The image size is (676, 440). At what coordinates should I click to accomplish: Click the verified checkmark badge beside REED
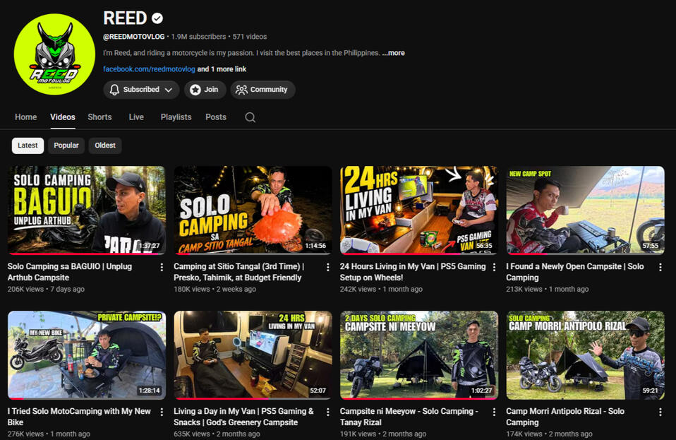click(157, 18)
